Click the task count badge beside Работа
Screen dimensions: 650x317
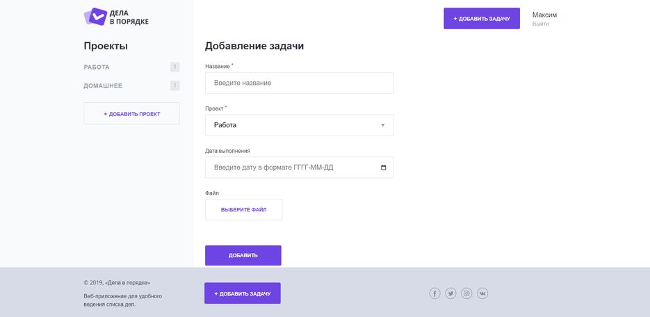[x=175, y=67]
